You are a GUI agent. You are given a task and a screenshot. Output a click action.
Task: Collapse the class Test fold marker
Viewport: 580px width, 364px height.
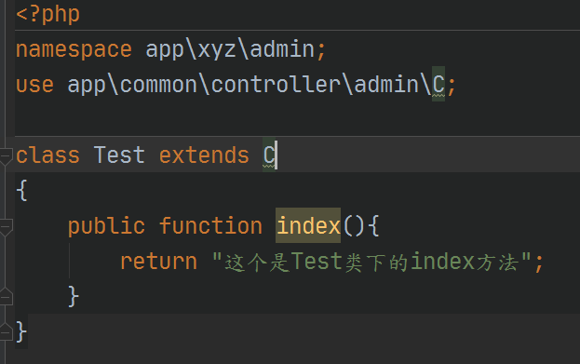(6, 155)
